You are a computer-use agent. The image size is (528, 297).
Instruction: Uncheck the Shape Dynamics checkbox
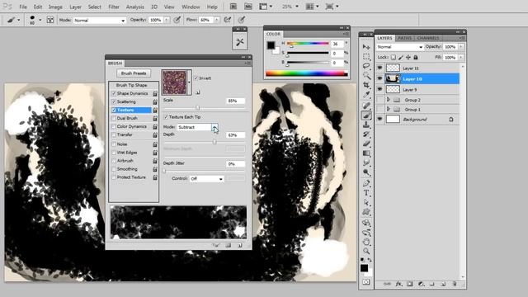[114, 93]
